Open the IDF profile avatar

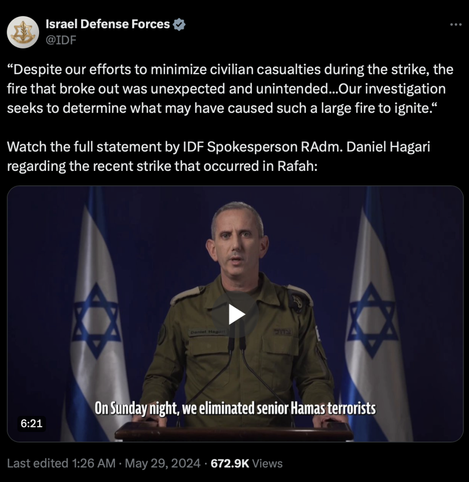pos(23,32)
